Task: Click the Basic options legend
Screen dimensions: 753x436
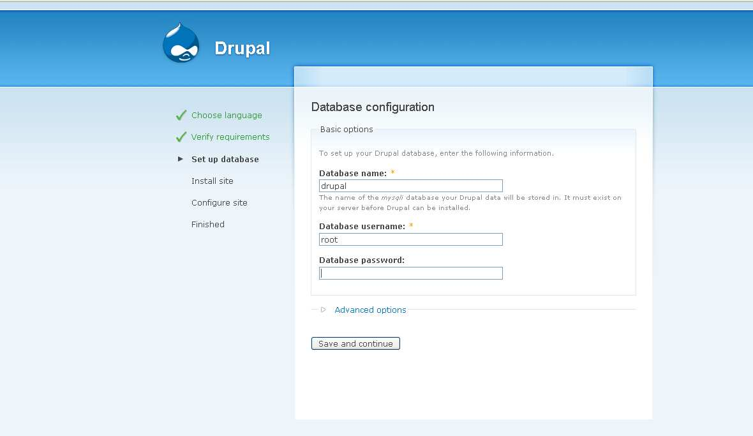Action: pyautogui.click(x=347, y=129)
